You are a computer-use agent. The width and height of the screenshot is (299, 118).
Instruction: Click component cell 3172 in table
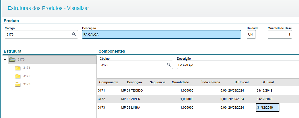[101, 99]
